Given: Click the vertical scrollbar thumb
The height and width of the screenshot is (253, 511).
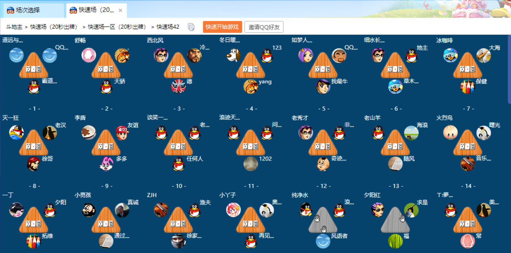Looking at the screenshot, I should 509,69.
